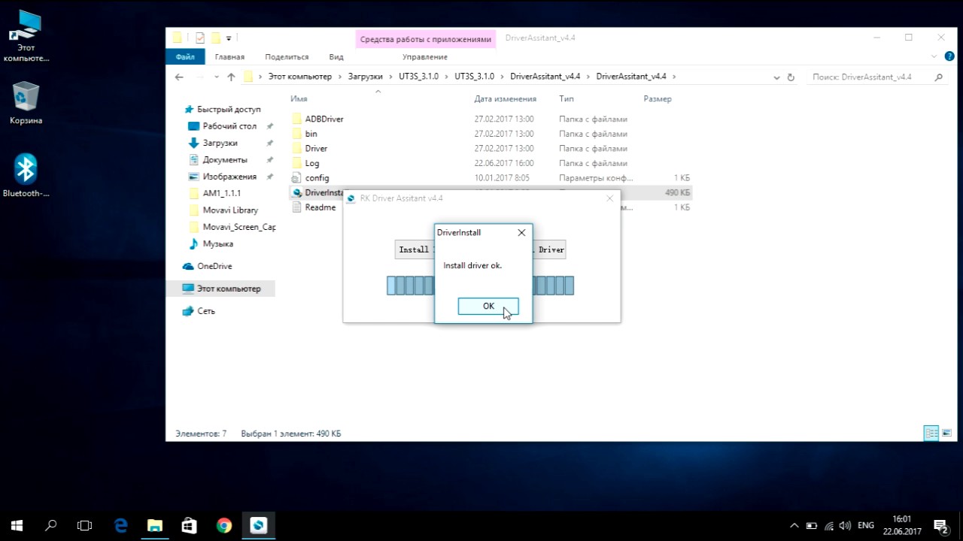The image size is (963, 541).
Task: Click Этот компьютер in the address breadcrumb
Action: [299, 77]
